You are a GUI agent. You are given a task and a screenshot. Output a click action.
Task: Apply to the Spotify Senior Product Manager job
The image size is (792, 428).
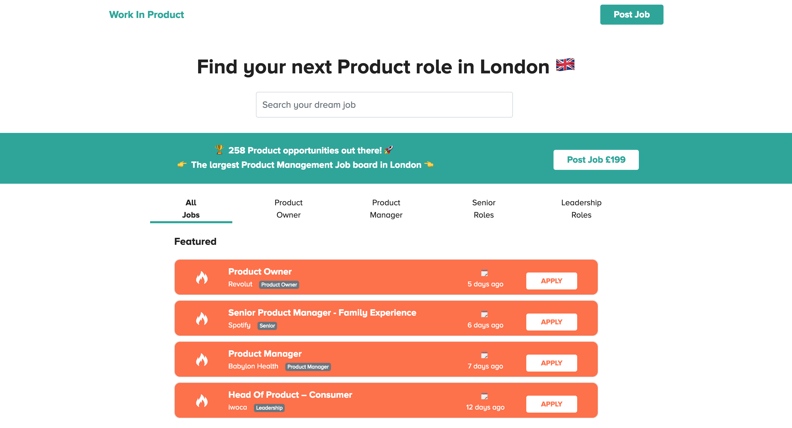551,322
